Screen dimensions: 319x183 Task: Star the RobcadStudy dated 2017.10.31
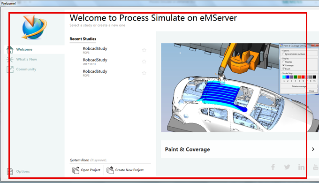tap(144, 61)
